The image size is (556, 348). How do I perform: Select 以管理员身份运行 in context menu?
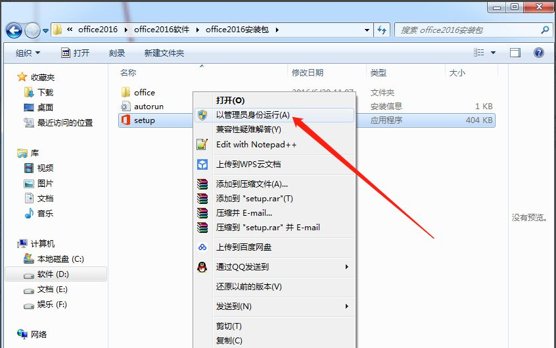point(252,115)
